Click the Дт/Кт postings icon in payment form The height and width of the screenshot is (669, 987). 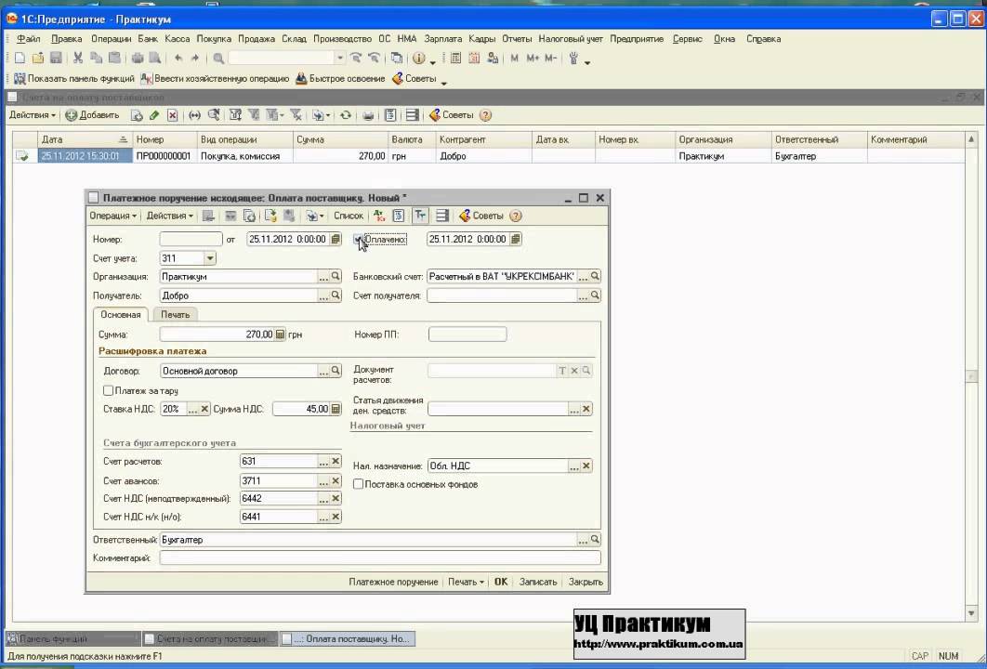379,216
